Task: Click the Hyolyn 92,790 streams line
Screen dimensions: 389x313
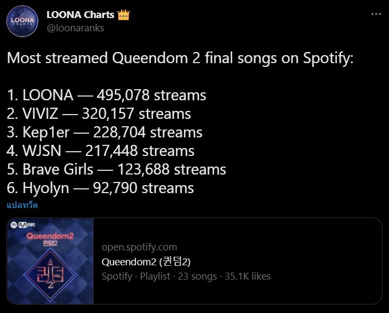Action: click(x=100, y=188)
